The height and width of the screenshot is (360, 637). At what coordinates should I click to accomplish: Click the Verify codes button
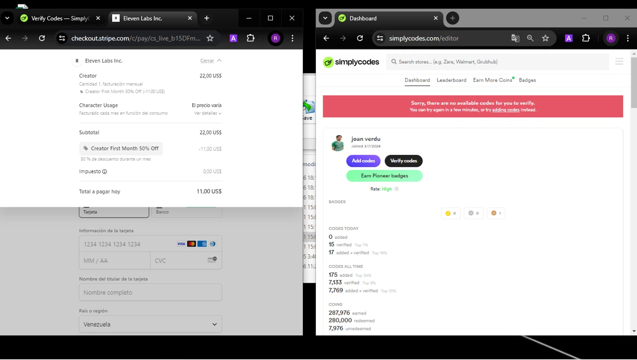point(403,161)
